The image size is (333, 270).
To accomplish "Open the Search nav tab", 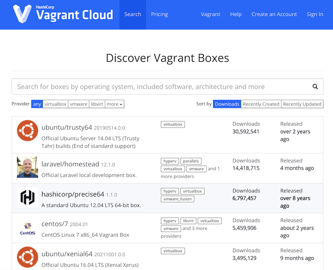I will (132, 15).
